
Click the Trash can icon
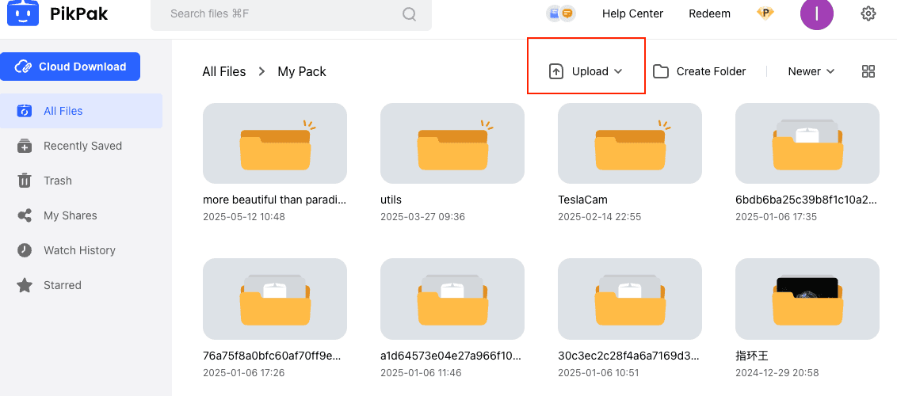(x=25, y=181)
